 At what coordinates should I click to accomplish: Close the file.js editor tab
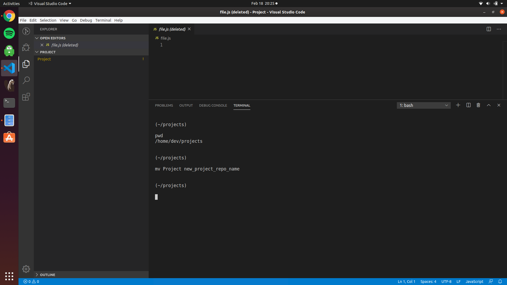tap(189, 29)
